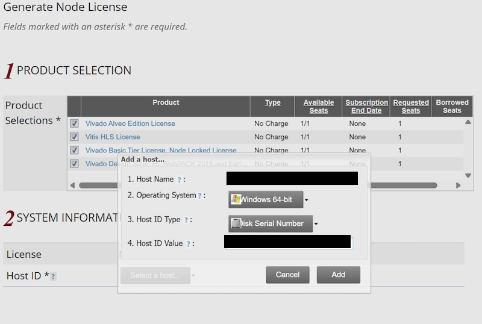Screen dimensions: 482x324
Task: Click 1/1 seats in Vivado Alveo row
Action: (x=305, y=123)
